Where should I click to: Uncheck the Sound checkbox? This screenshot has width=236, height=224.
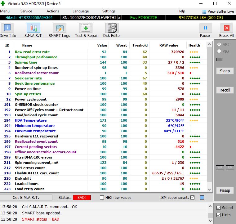click(218, 208)
